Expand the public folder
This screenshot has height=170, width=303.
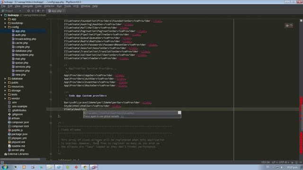[x=5, y=83]
